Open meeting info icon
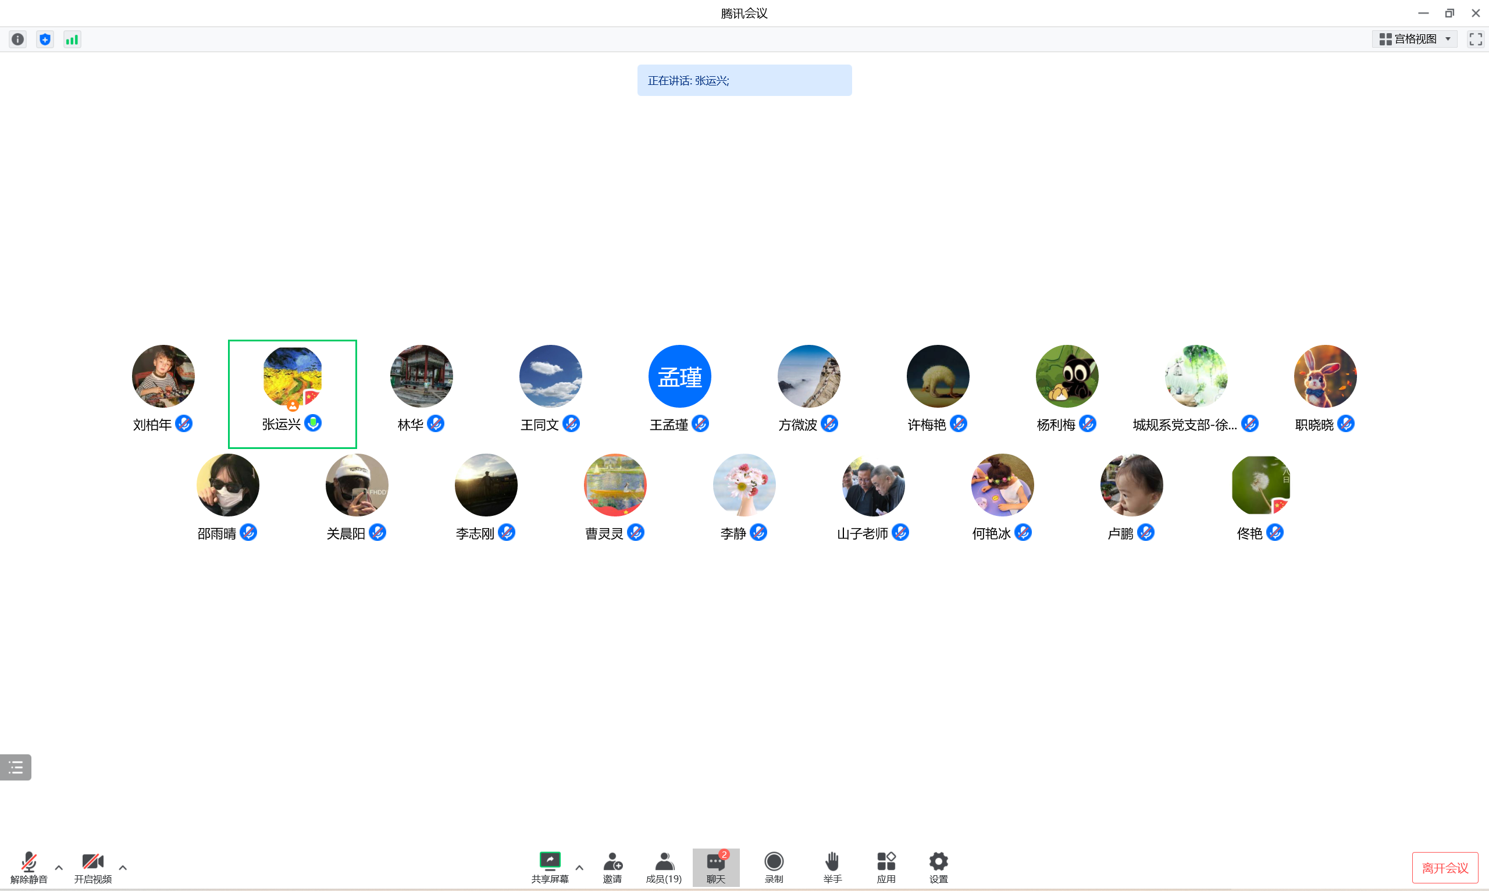This screenshot has width=1489, height=891. [17, 40]
